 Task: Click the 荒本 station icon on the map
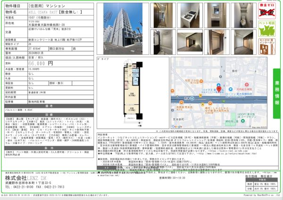[192, 98]
